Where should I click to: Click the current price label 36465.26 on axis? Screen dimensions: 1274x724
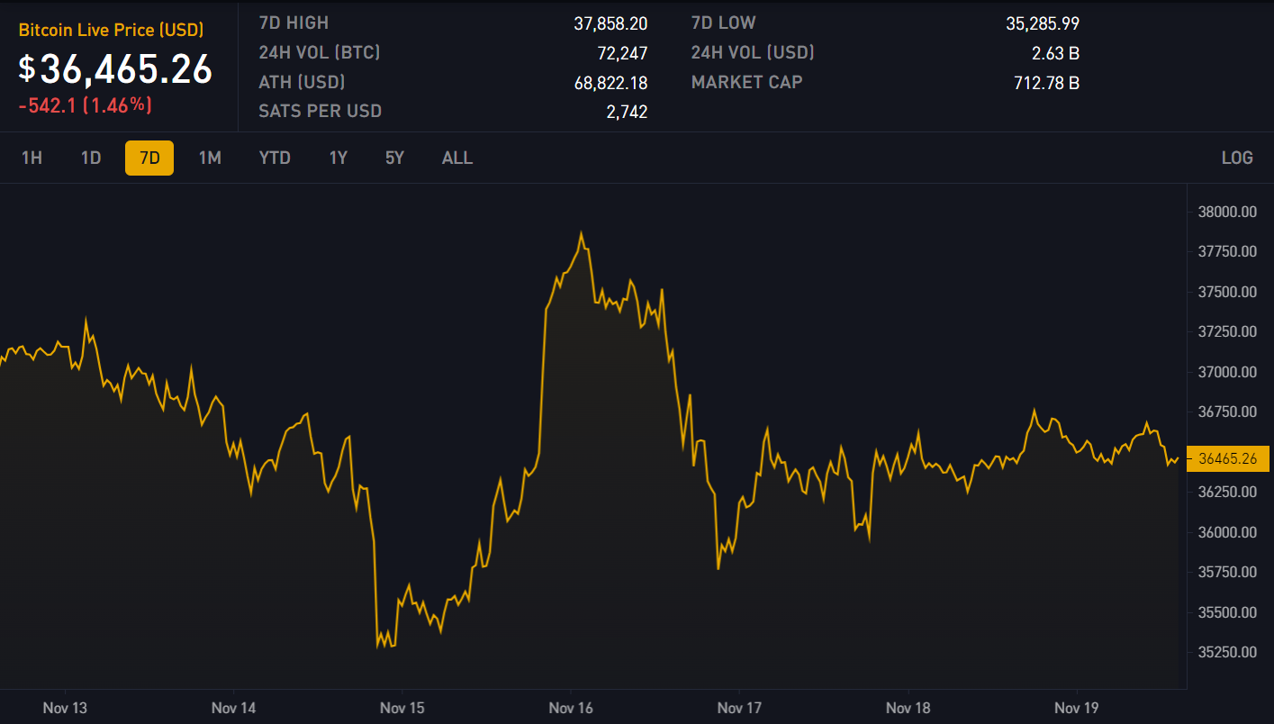click(x=1227, y=458)
